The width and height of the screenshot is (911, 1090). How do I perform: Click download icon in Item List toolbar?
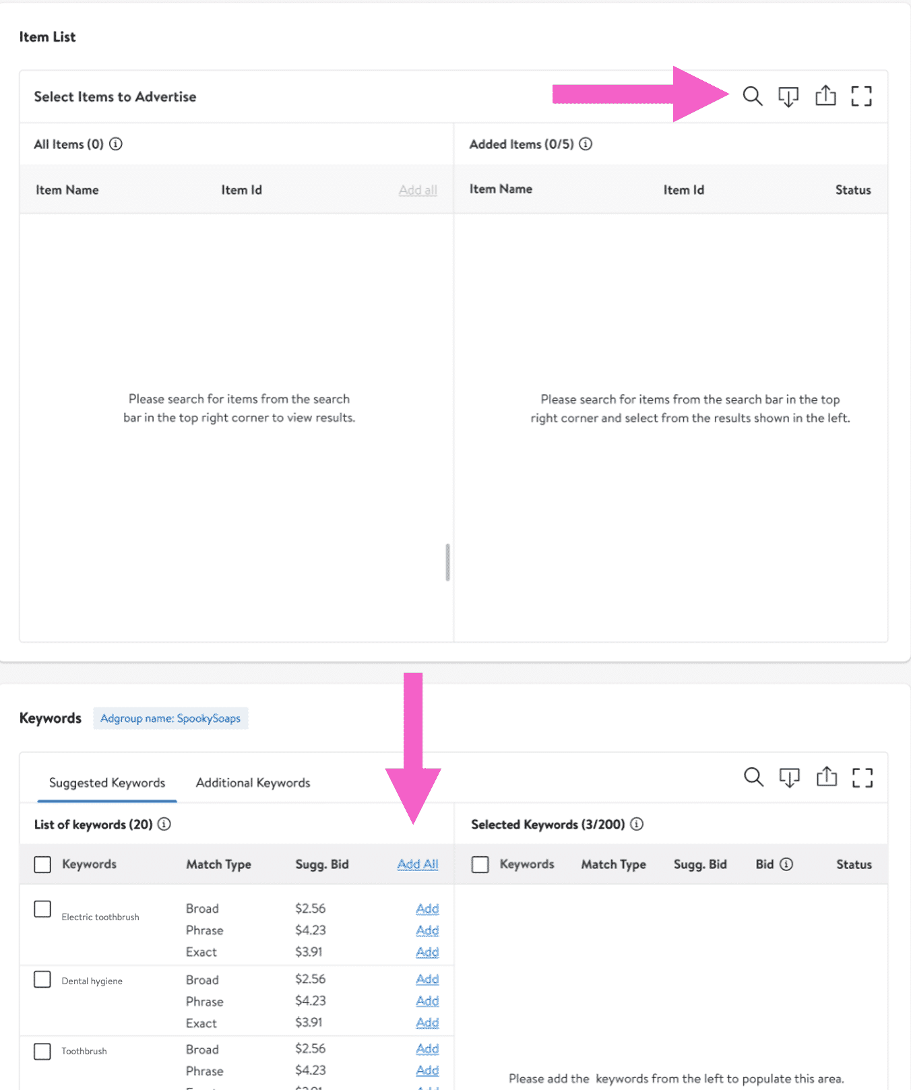788,96
